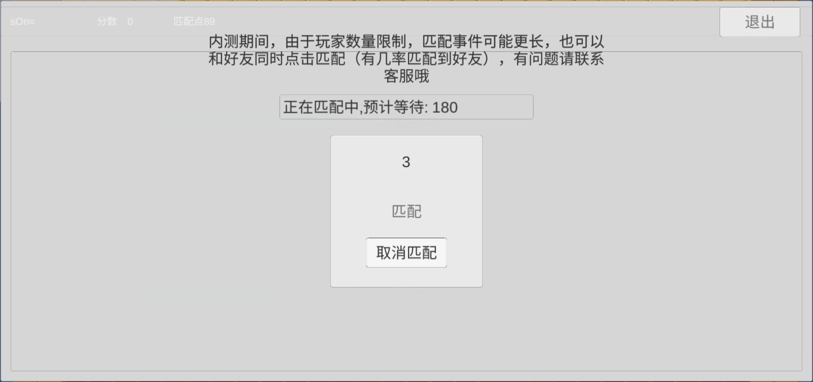
Task: Click the number 3 in matching card
Action: tap(406, 162)
